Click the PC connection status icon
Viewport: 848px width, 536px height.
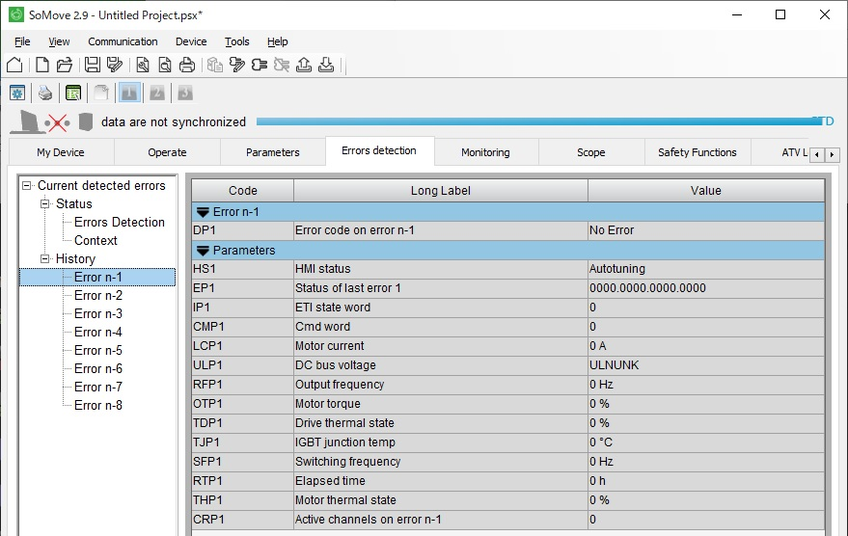coord(26,122)
